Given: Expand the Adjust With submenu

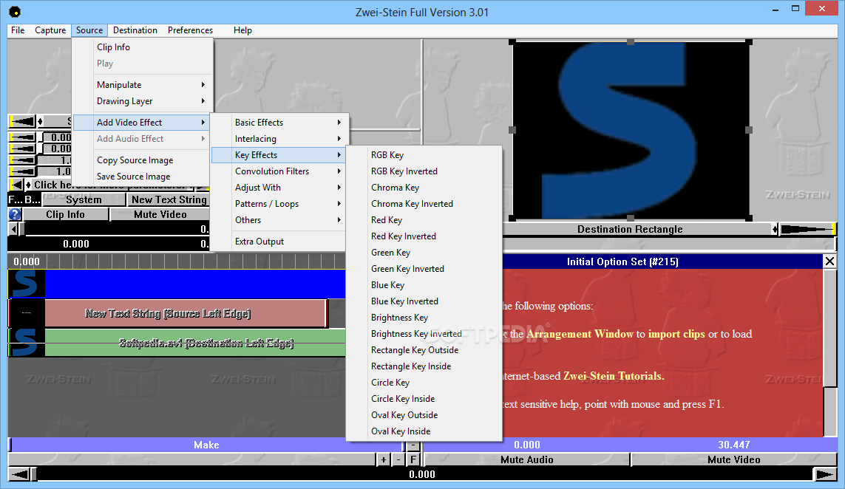Looking at the screenshot, I should click(279, 187).
